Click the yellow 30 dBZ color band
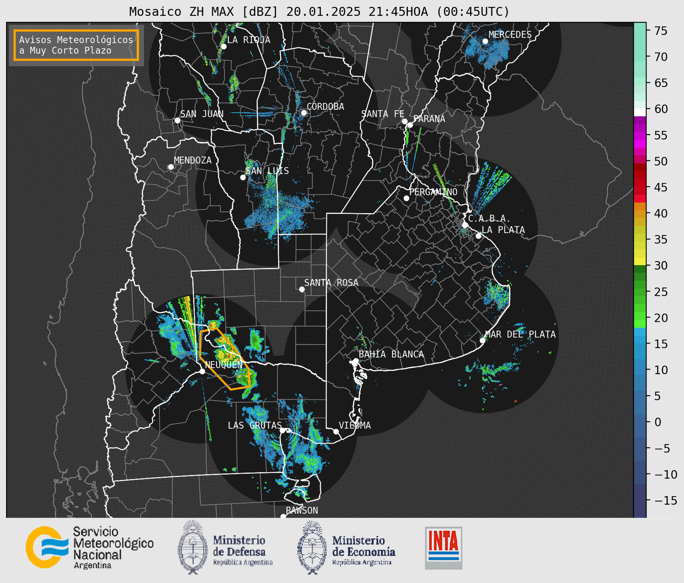 (640, 261)
